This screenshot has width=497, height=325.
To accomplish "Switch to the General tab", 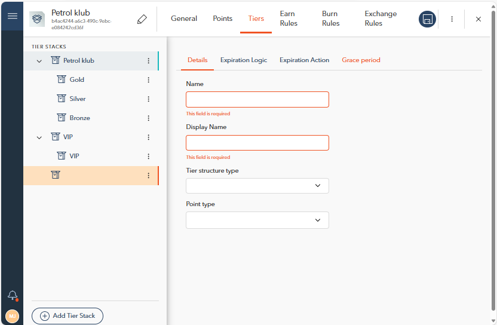I will (184, 19).
